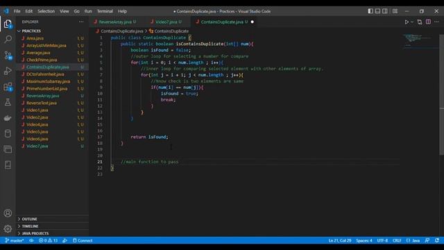This screenshot has width=444, height=250.
Task: Toggle the bottom panel layout
Action: (377, 11)
